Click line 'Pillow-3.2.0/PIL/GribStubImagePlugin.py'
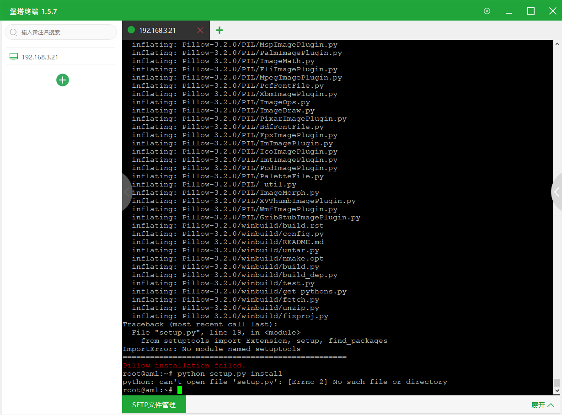 click(246, 217)
